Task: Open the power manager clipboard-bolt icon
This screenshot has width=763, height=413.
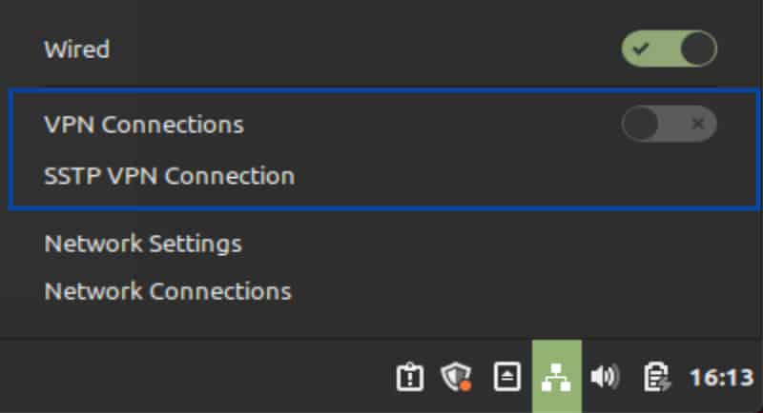Action: click(x=657, y=377)
